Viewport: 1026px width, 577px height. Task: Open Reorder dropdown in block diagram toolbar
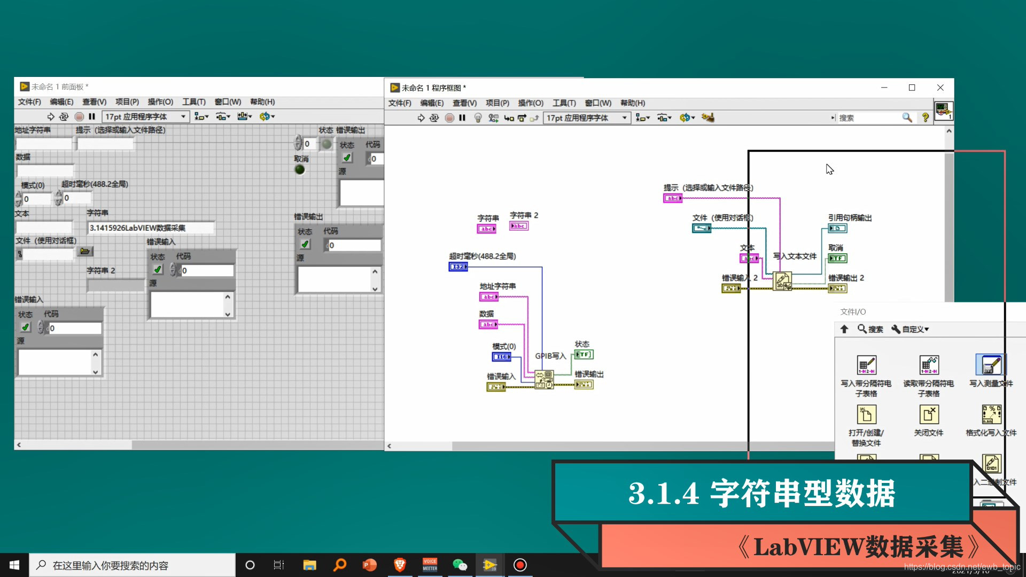click(687, 118)
